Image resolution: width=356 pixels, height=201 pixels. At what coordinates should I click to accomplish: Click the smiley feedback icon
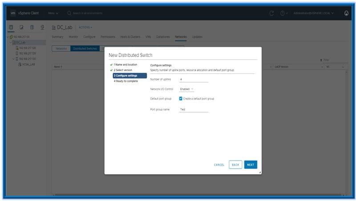pyautogui.click(x=346, y=13)
